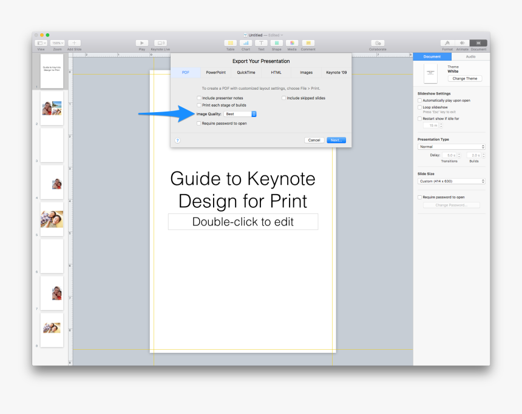Open the Format inspector
Screen dimensions: 522x414
(447, 43)
